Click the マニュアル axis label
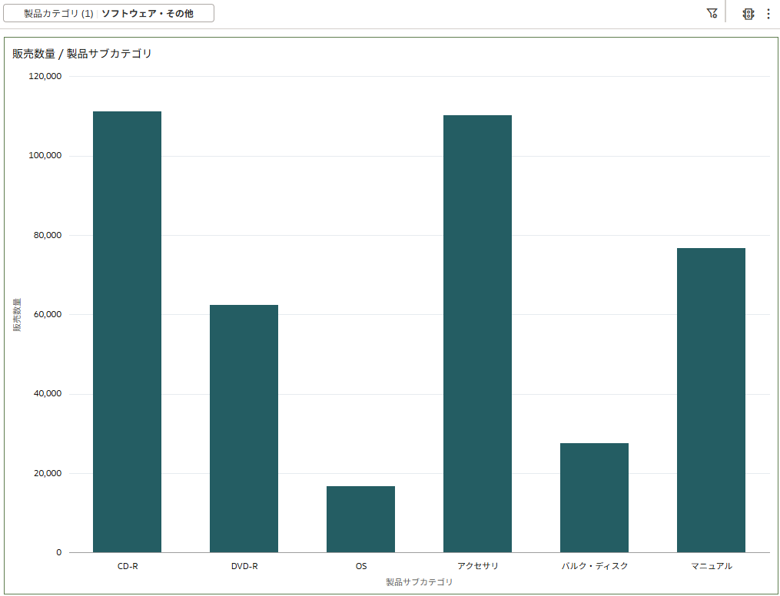The image size is (780, 596). point(712,566)
